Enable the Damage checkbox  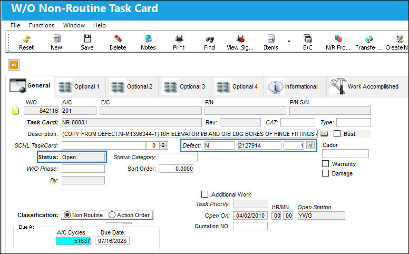325,173
